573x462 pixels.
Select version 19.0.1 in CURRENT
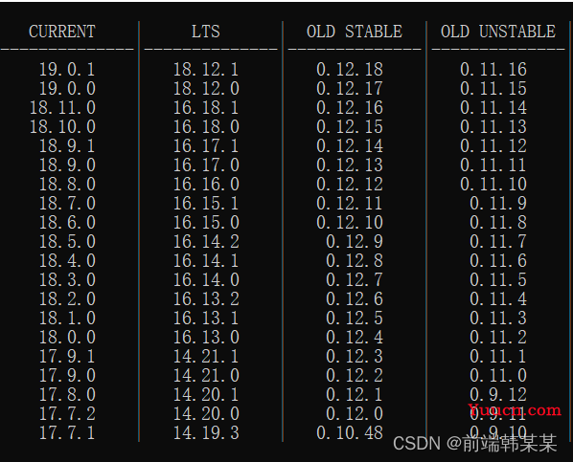click(67, 69)
